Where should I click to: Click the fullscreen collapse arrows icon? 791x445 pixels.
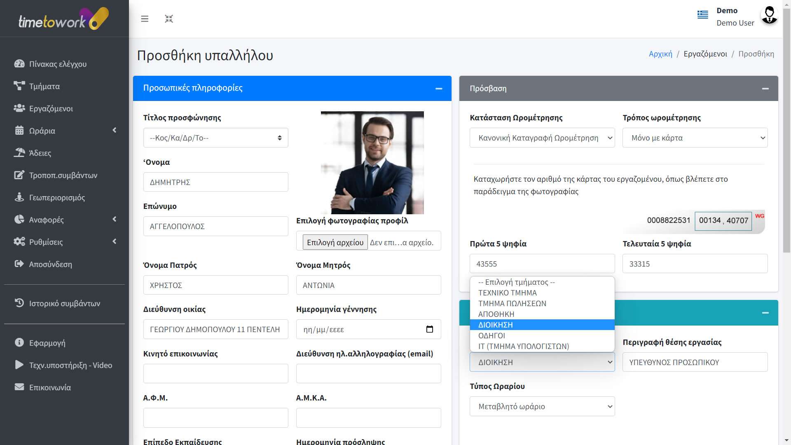(x=169, y=19)
